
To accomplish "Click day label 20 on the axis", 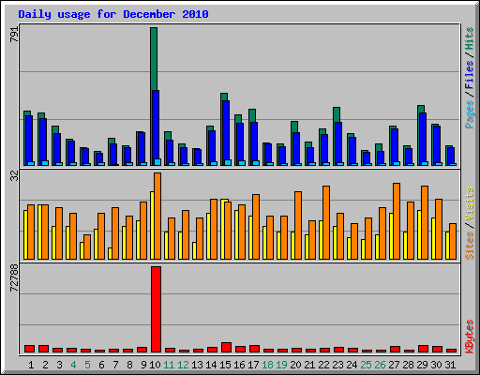I will tap(295, 365).
